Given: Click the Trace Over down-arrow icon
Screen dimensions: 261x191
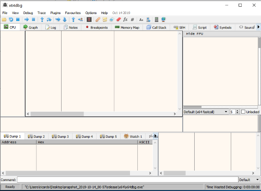Looking at the screenshot, I should click(x=65, y=19).
